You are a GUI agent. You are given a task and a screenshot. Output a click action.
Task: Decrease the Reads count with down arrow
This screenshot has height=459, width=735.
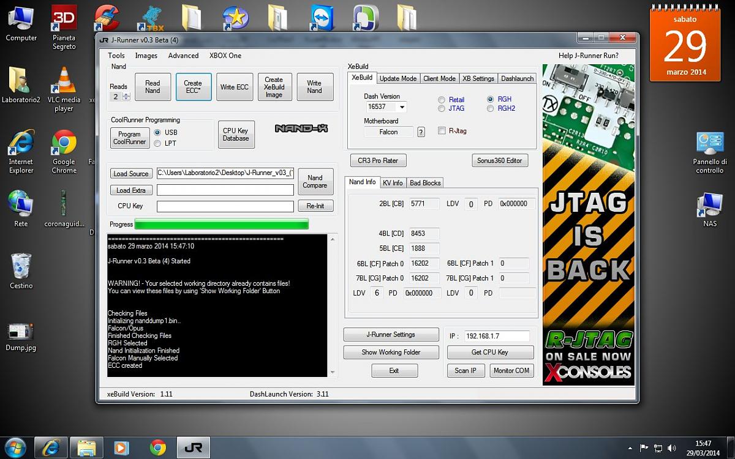click(126, 99)
